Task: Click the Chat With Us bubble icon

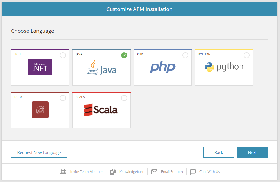Action: pyautogui.click(x=193, y=172)
